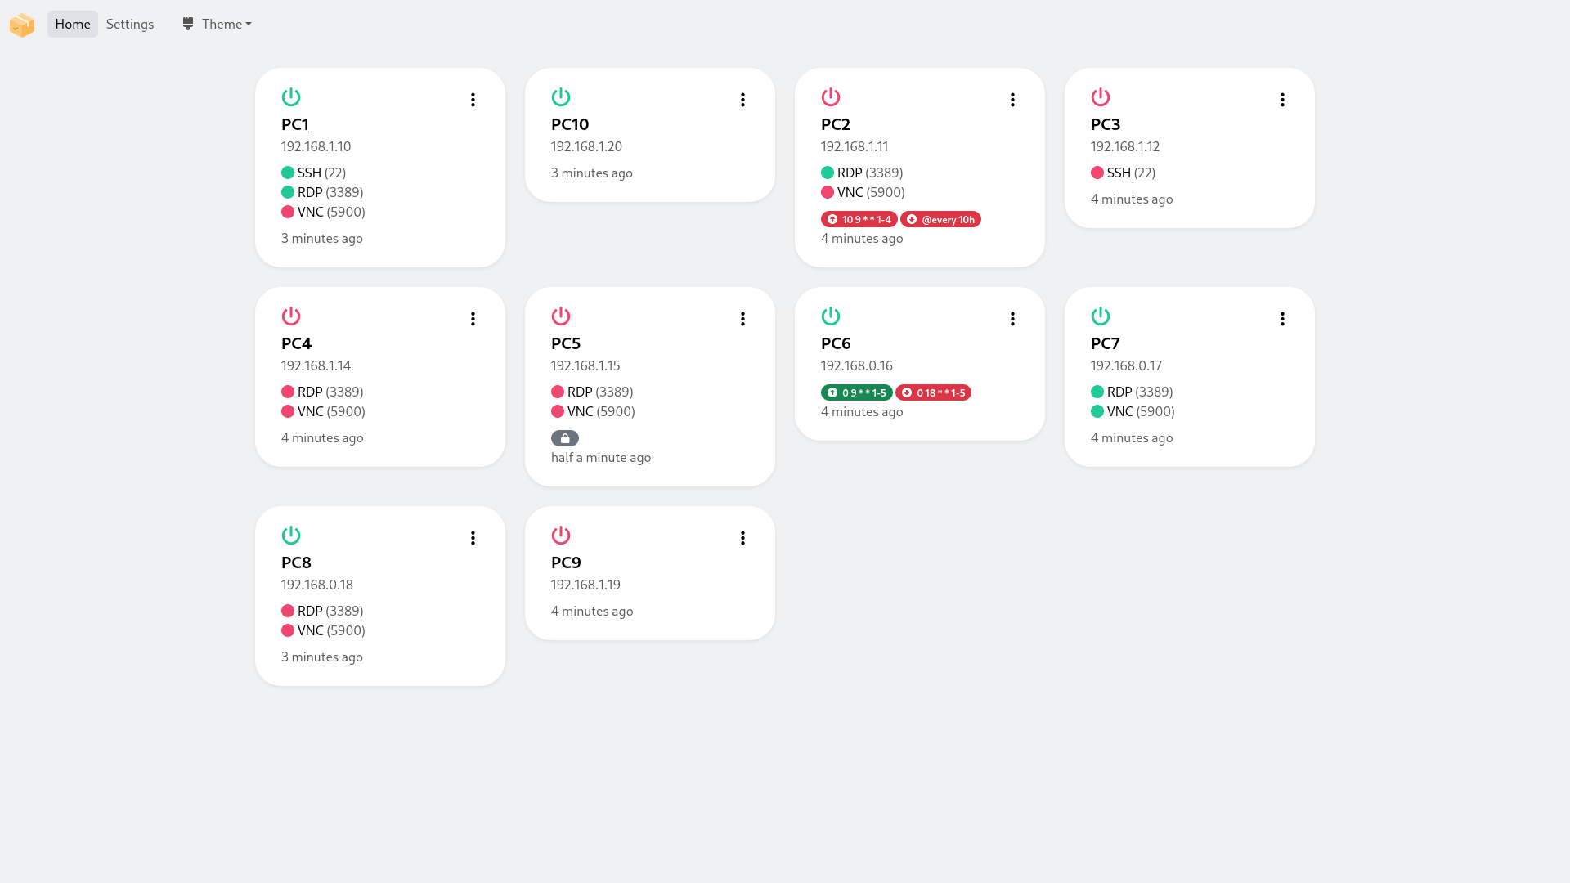
Task: Click PC6 green wake schedule badge
Action: pos(856,392)
